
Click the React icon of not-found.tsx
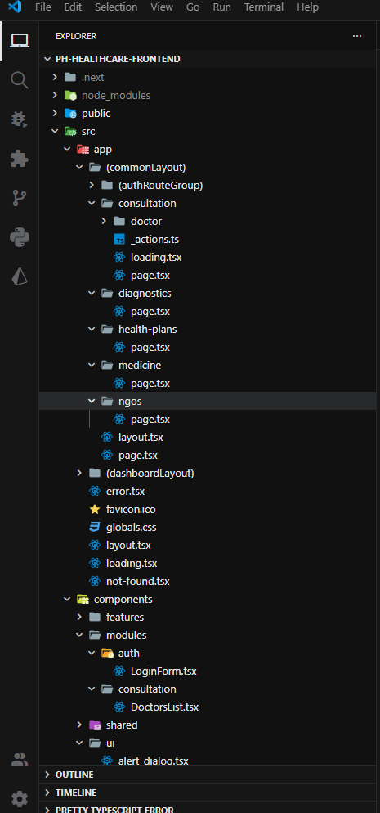click(x=94, y=582)
